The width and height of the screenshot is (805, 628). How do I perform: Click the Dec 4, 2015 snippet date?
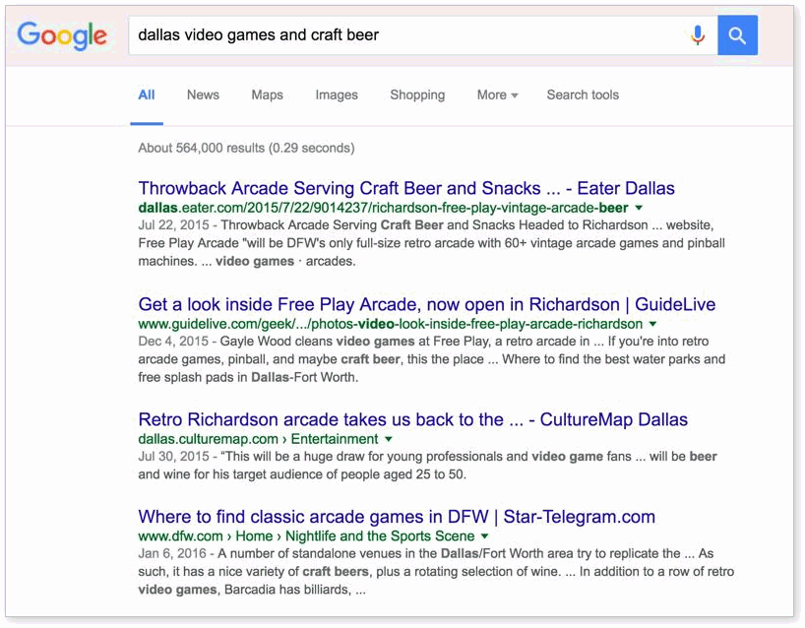173,341
